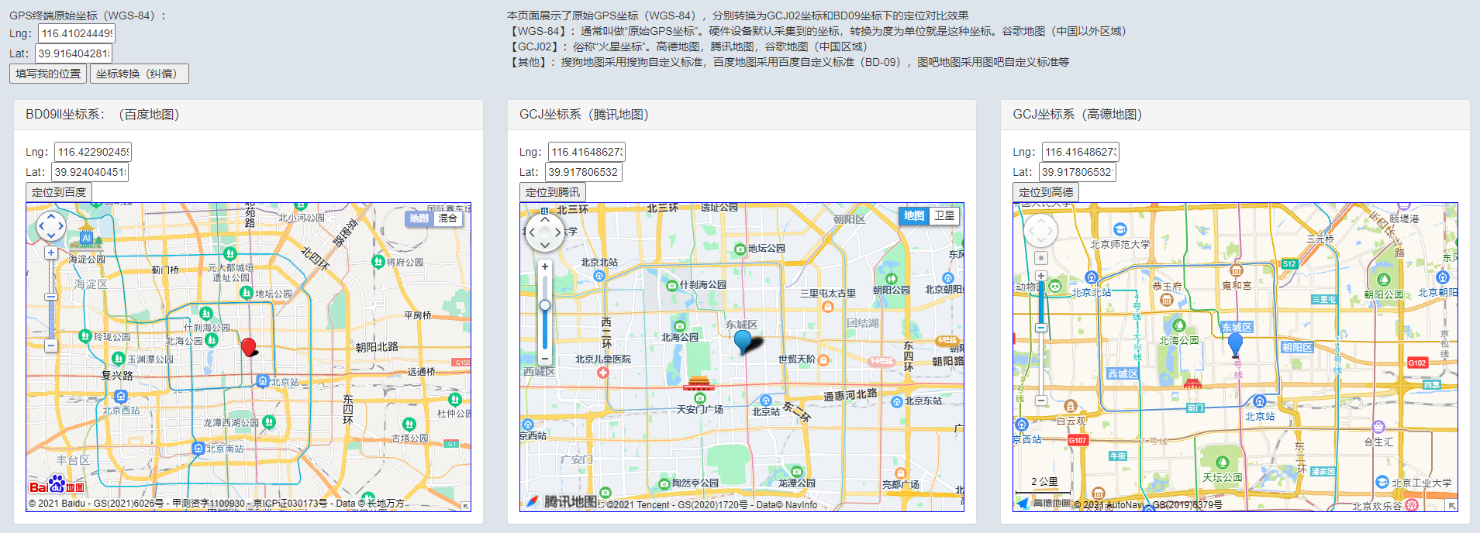Viewport: 1480px width, 533px height.
Task: Click Amap overview expand arrow in corner
Action: point(1451,506)
